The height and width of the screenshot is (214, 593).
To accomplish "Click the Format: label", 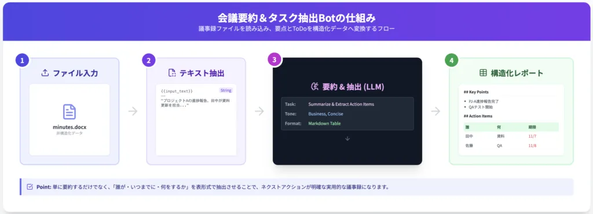I will click(x=293, y=123).
